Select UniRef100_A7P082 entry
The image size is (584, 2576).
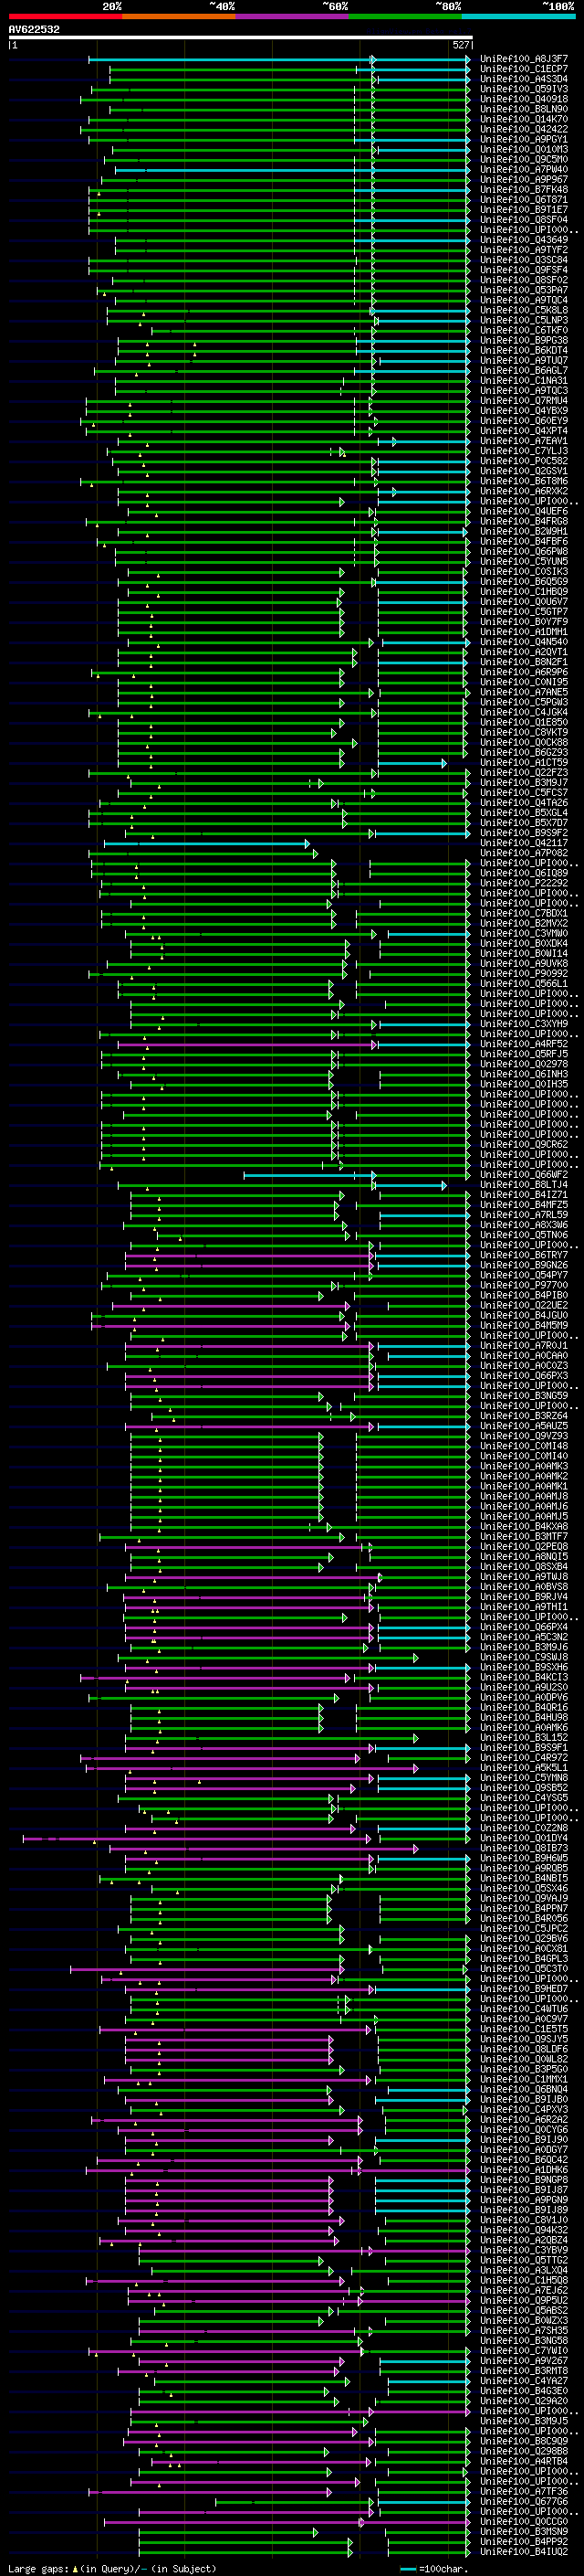click(524, 853)
